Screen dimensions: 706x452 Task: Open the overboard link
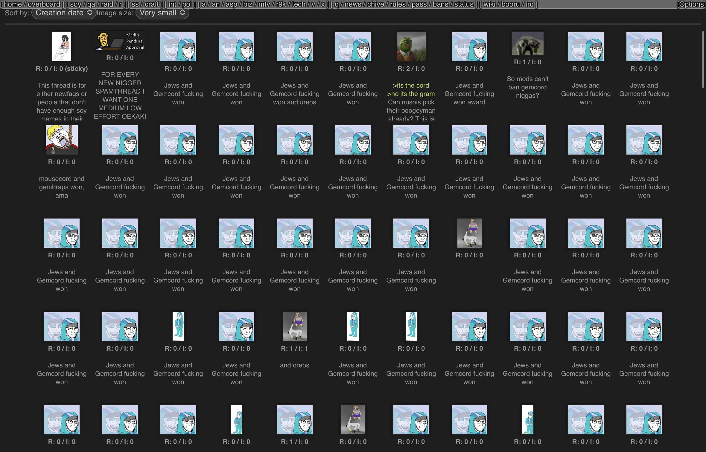(44, 4)
